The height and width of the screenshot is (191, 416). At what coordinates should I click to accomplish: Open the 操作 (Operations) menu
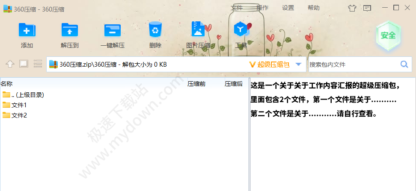click(x=262, y=8)
